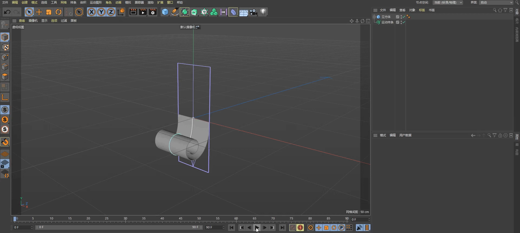520x233 pixels.
Task: Jump to the end of the animation
Action: (x=282, y=228)
